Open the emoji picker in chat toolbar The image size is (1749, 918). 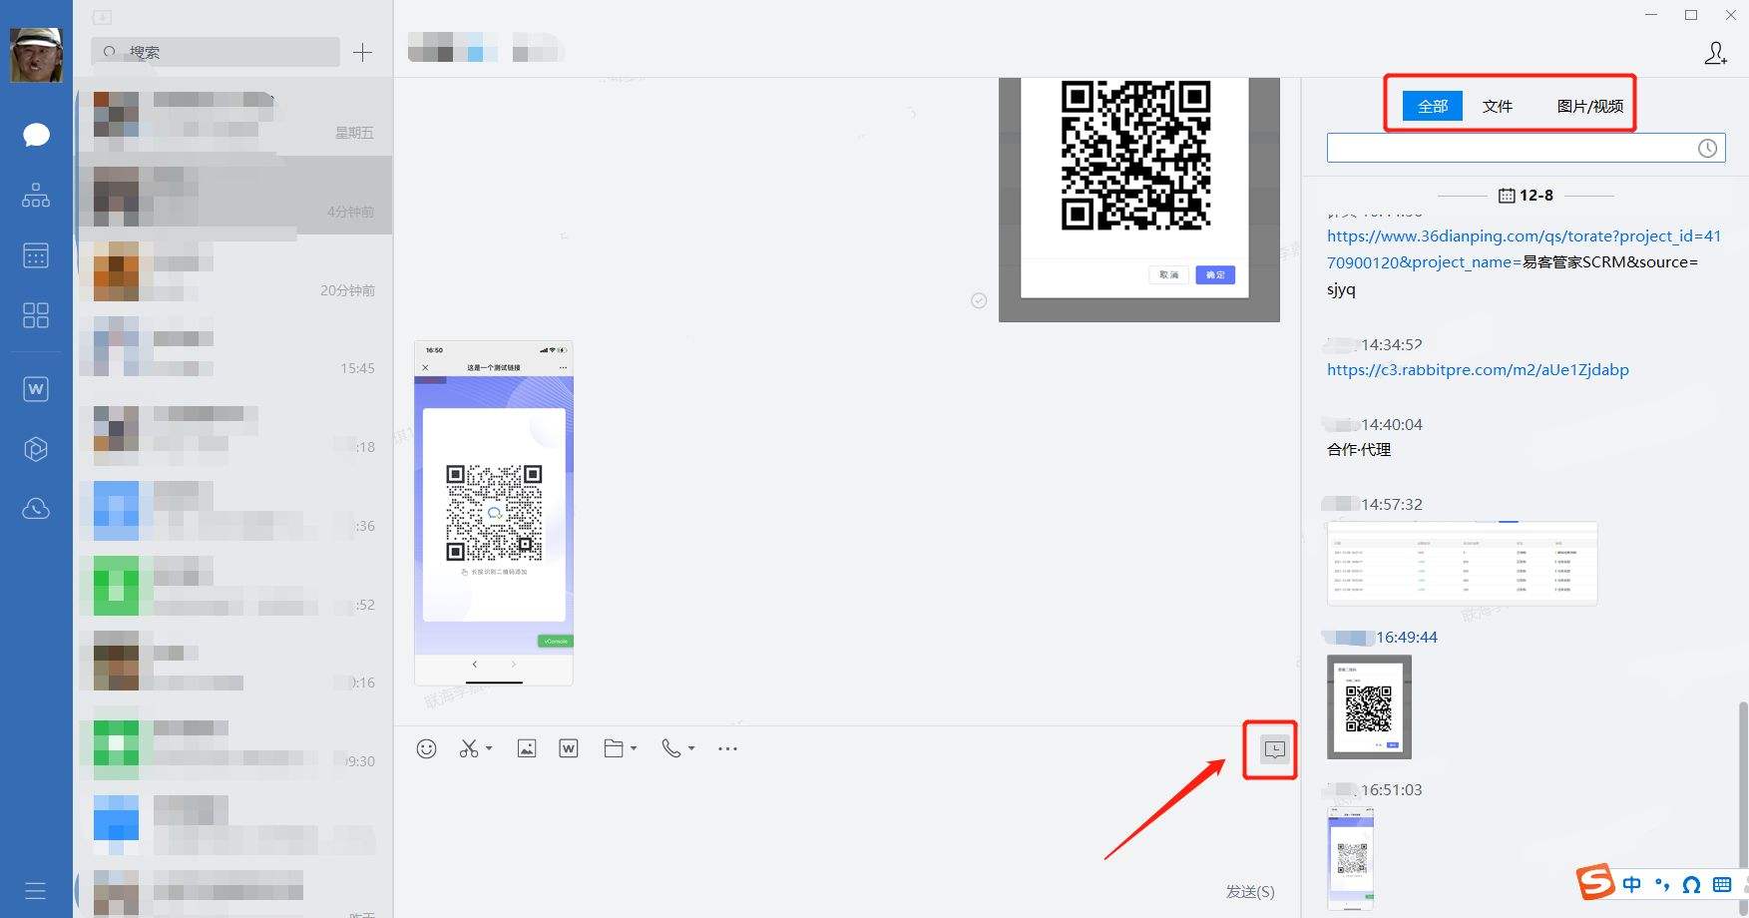[x=426, y=748]
